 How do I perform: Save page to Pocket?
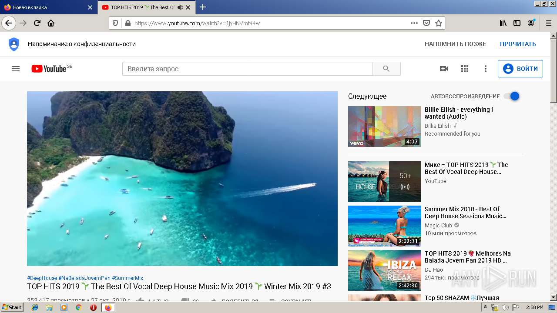[427, 23]
